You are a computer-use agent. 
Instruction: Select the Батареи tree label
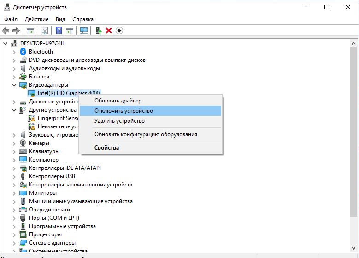click(x=39, y=77)
